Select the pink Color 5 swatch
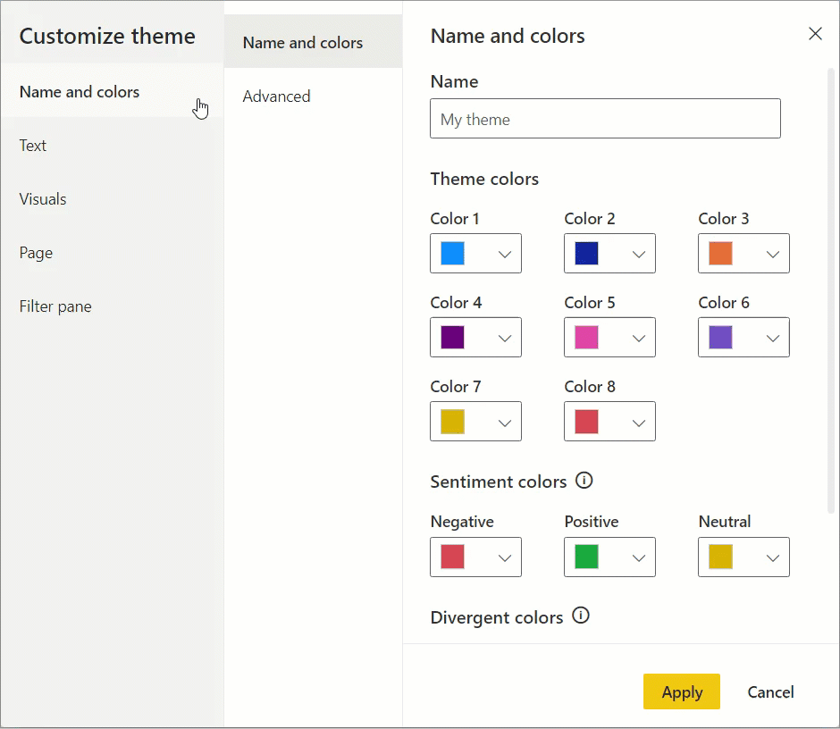Viewport: 840px width, 729px height. pos(587,338)
